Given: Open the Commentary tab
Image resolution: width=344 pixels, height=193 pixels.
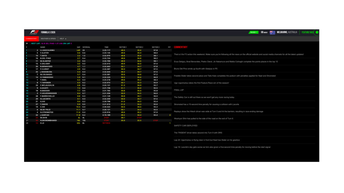Looking at the screenshot, I should coord(31,39).
